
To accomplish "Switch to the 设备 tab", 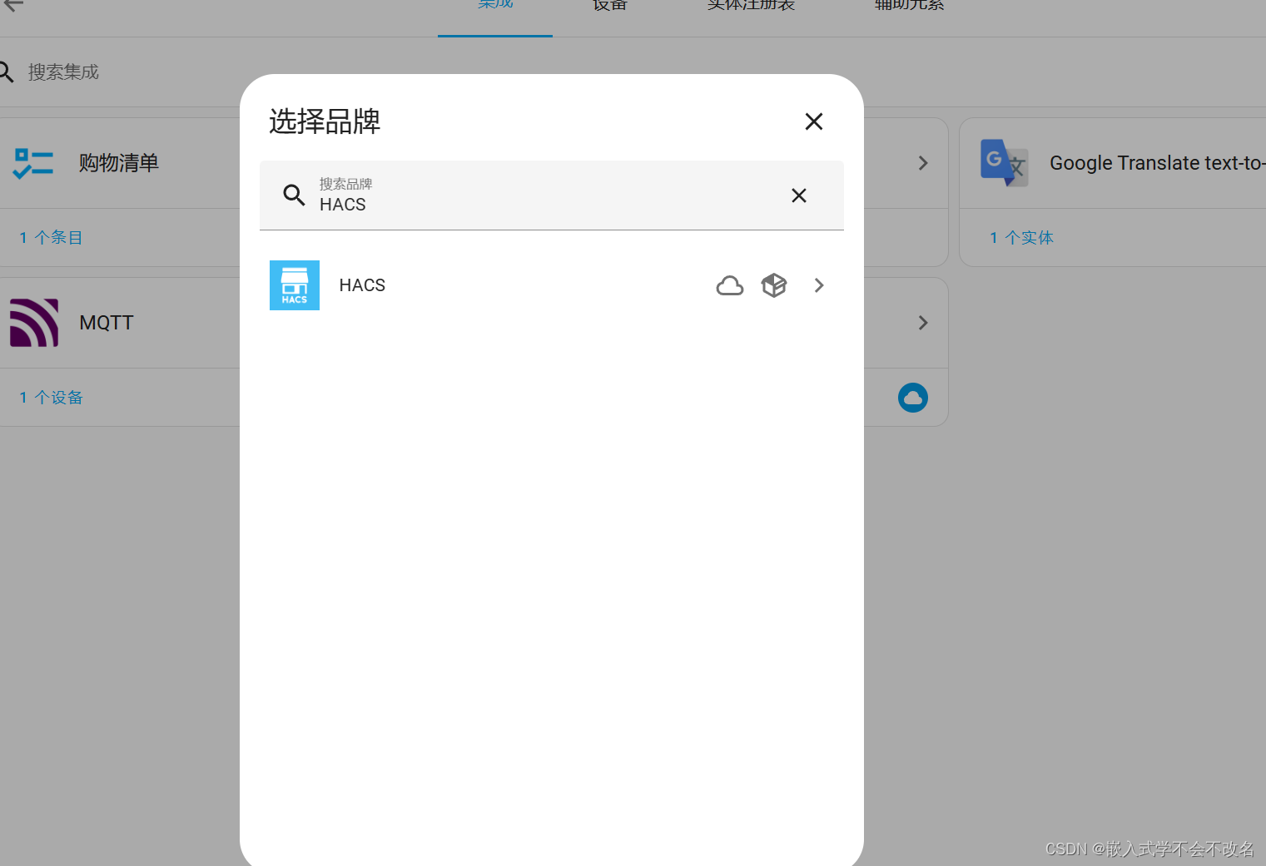I will 610,7.
